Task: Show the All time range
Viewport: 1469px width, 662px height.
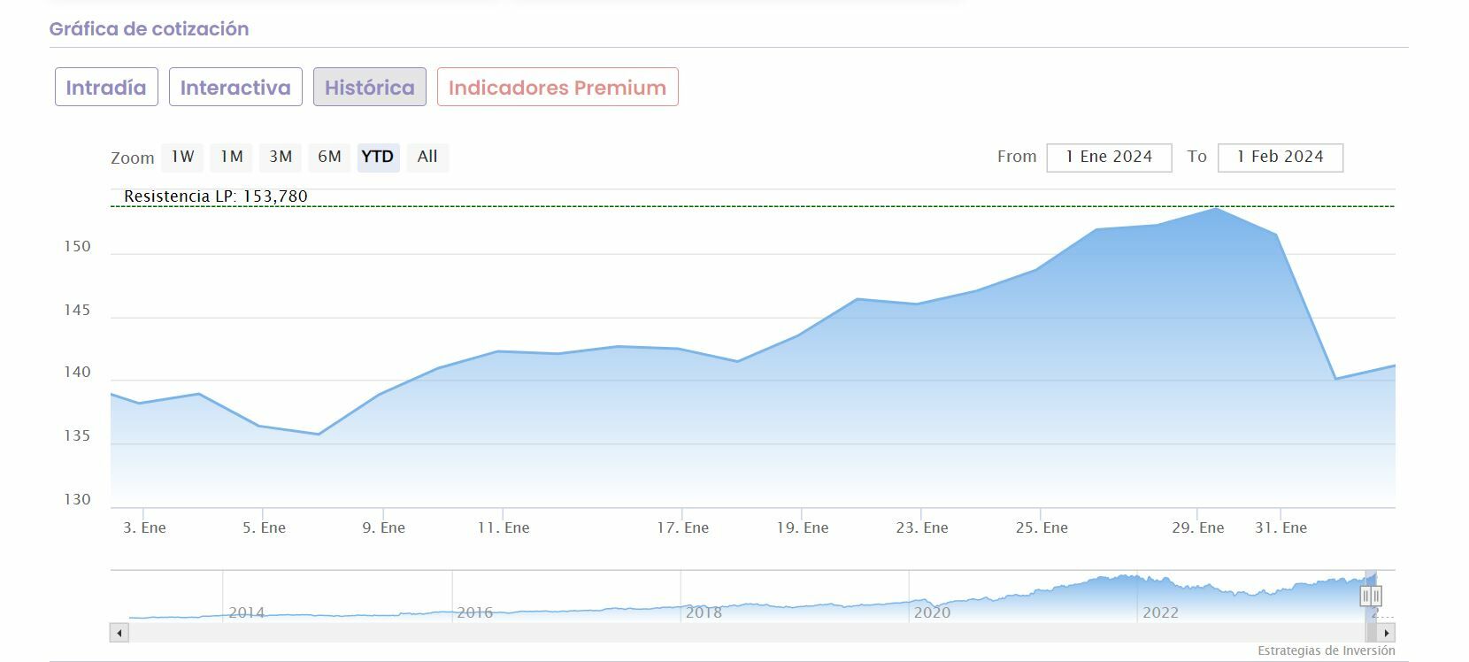Action: [427, 157]
